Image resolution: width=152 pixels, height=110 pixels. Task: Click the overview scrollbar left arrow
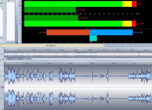(x=31, y=59)
